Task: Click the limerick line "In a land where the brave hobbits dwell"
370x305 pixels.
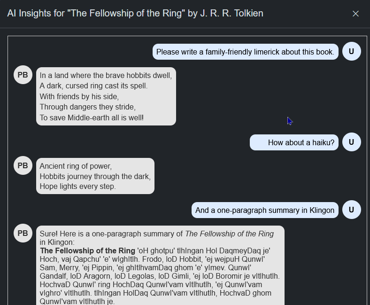Action: pyautogui.click(x=106, y=76)
